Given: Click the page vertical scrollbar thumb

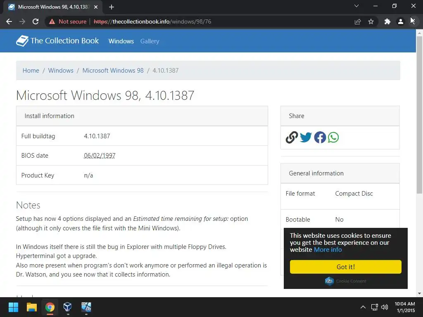Looking at the screenshot, I should point(419,115).
